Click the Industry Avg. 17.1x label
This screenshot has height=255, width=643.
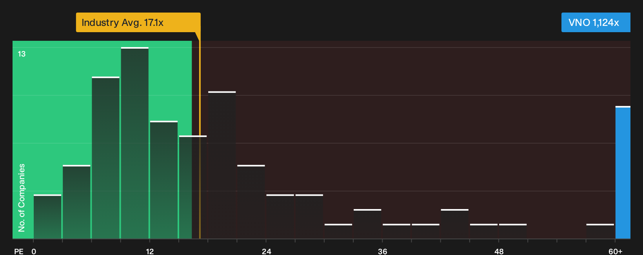[138, 22]
